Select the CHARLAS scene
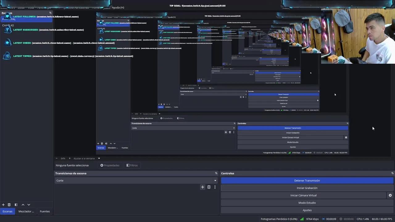 8,25
